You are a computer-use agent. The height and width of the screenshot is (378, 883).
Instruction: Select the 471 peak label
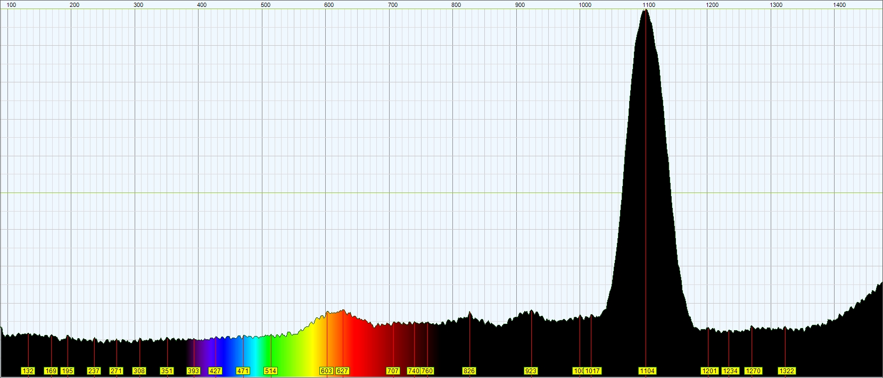pos(243,371)
